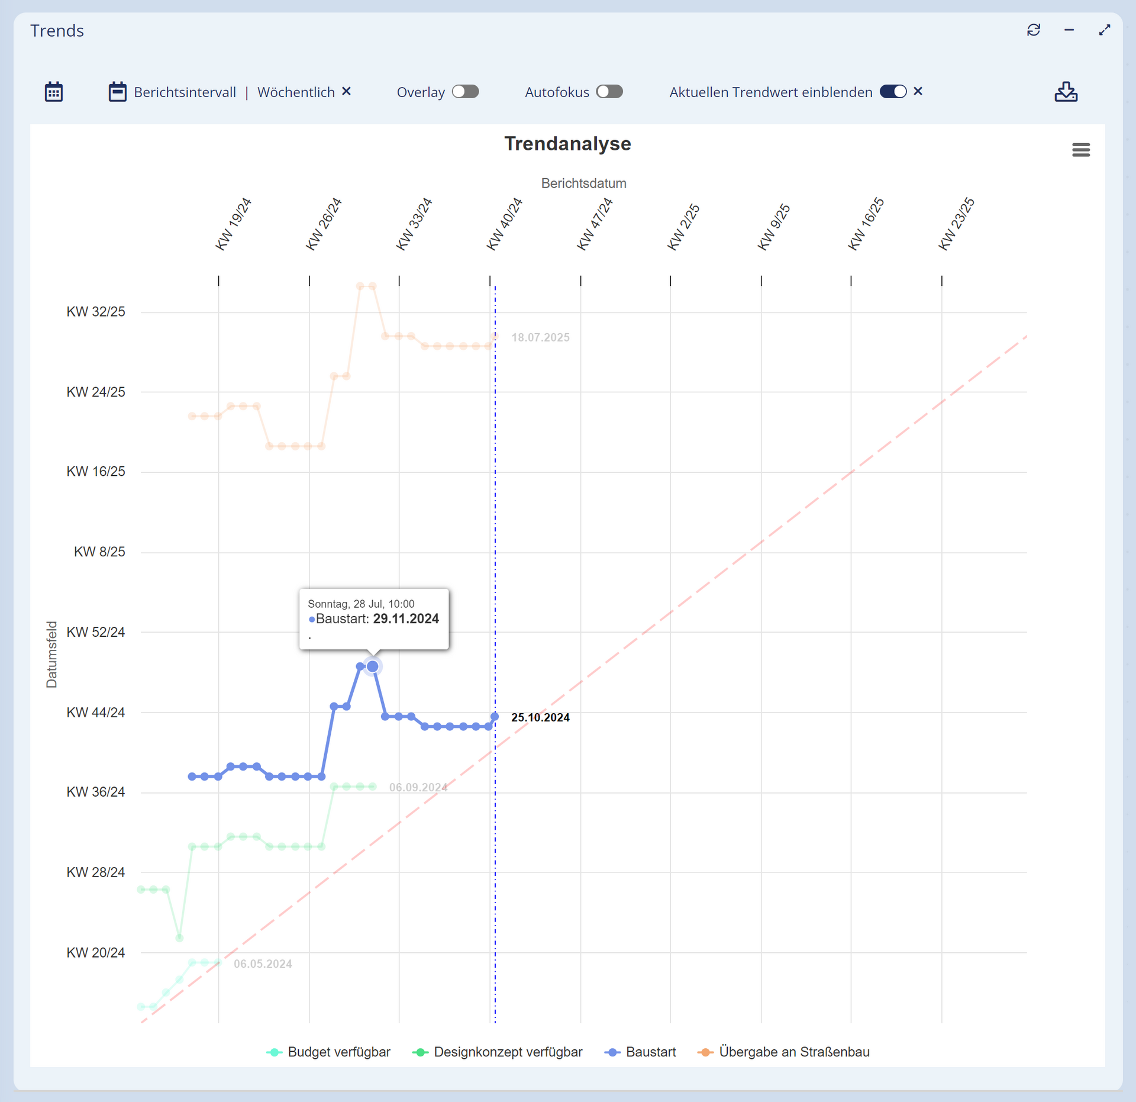Toggle Designkonzept verfügbar legend entry
The width and height of the screenshot is (1136, 1102).
508,1052
